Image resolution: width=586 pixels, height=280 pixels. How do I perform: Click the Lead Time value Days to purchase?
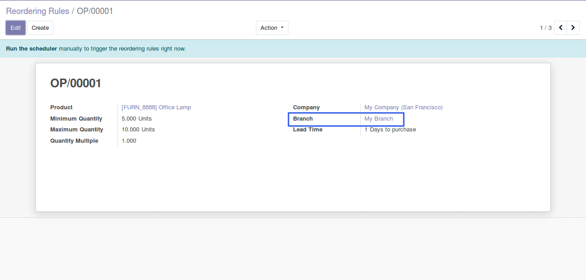click(x=392, y=130)
